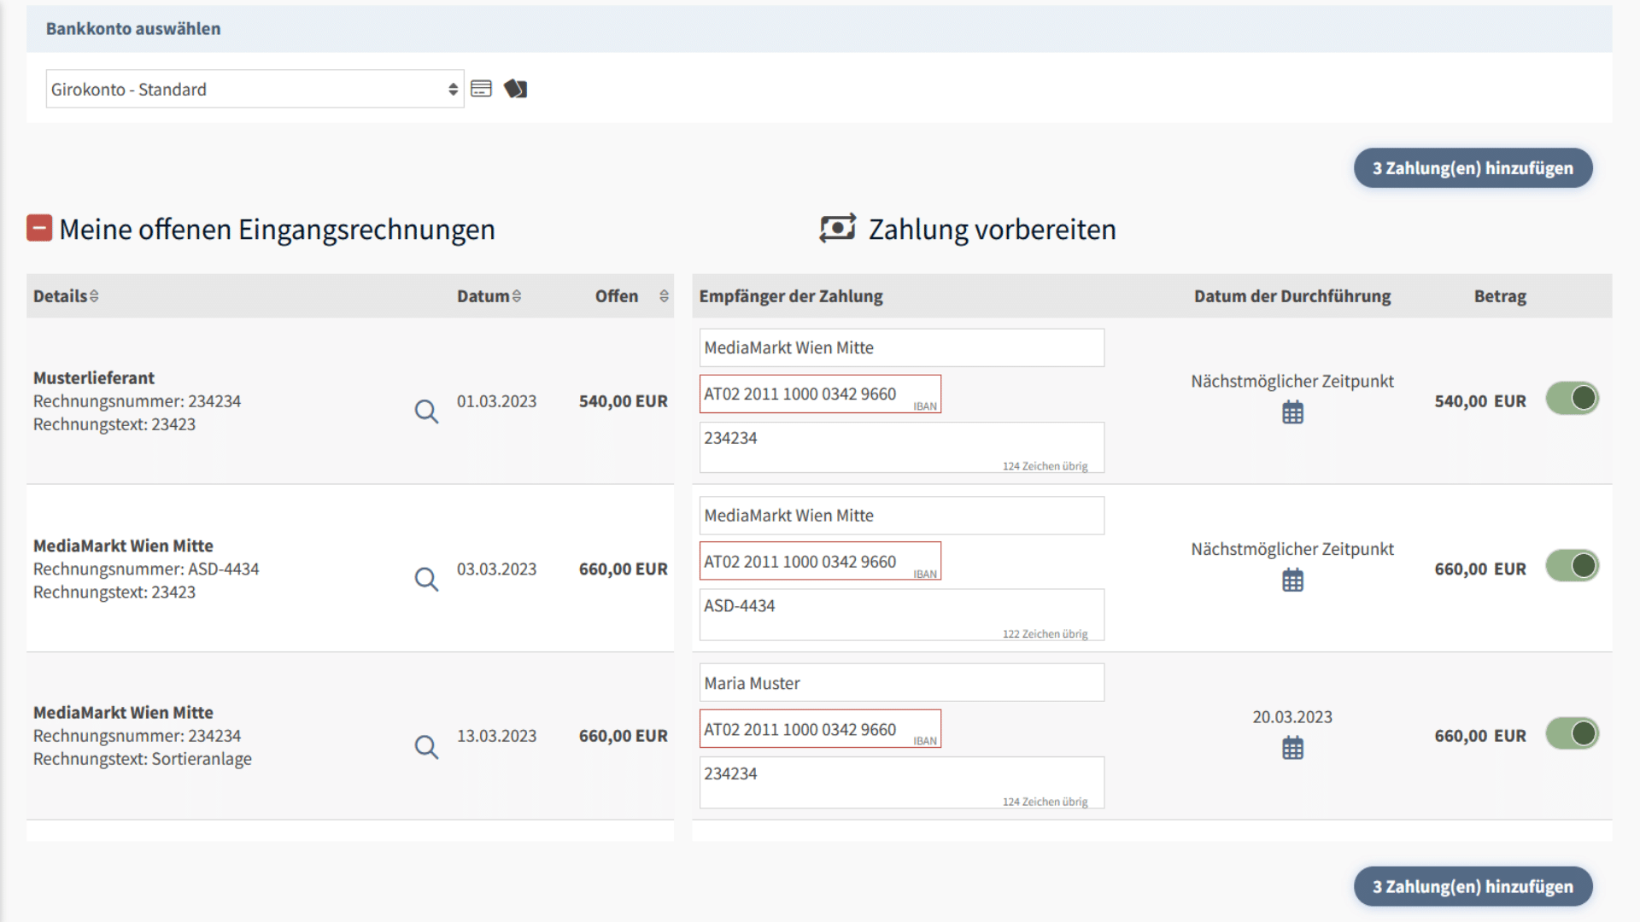Collapse Meine offenen Eingangsrechnungen with red minus
Screen dimensions: 1640x922
[x=39, y=228]
